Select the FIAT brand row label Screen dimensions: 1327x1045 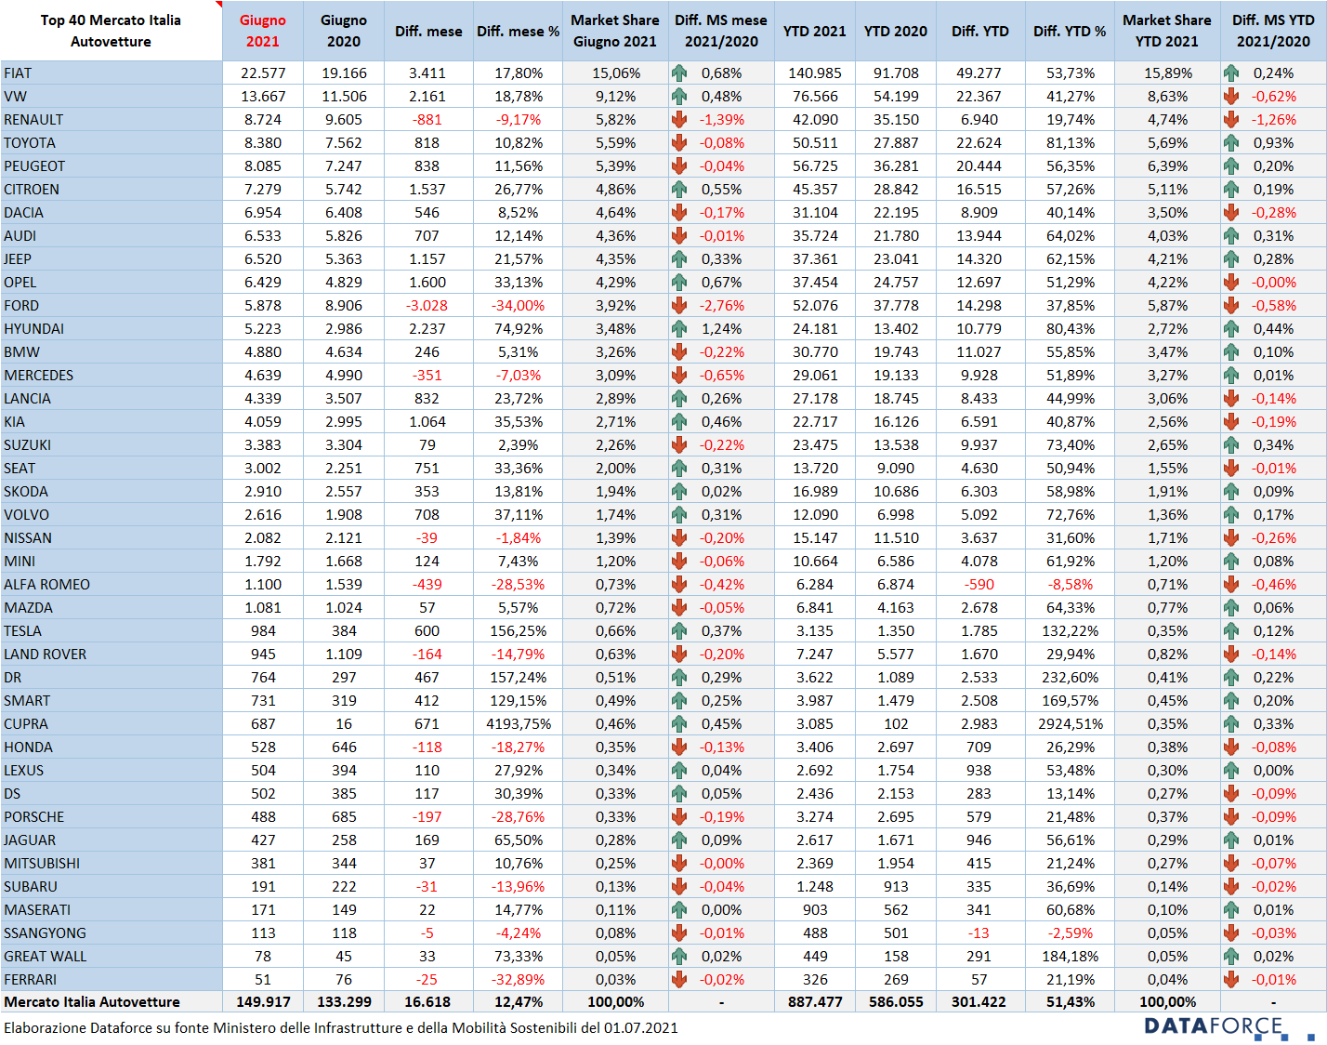(x=18, y=73)
